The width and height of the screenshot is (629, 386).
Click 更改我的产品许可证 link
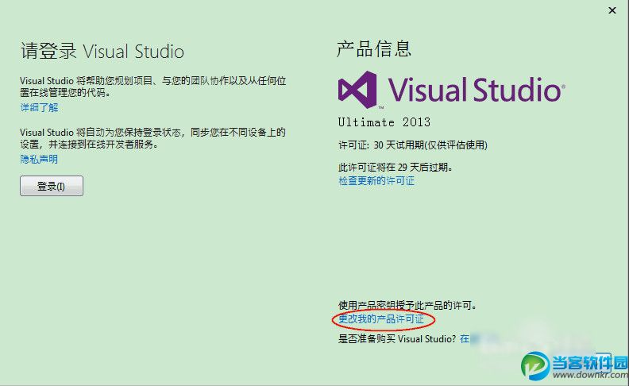(x=381, y=319)
